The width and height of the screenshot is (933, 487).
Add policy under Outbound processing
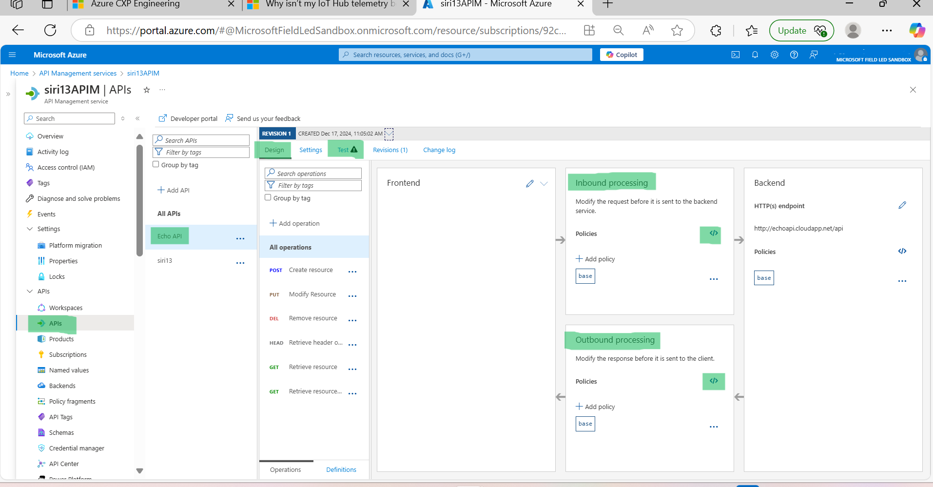[595, 407]
